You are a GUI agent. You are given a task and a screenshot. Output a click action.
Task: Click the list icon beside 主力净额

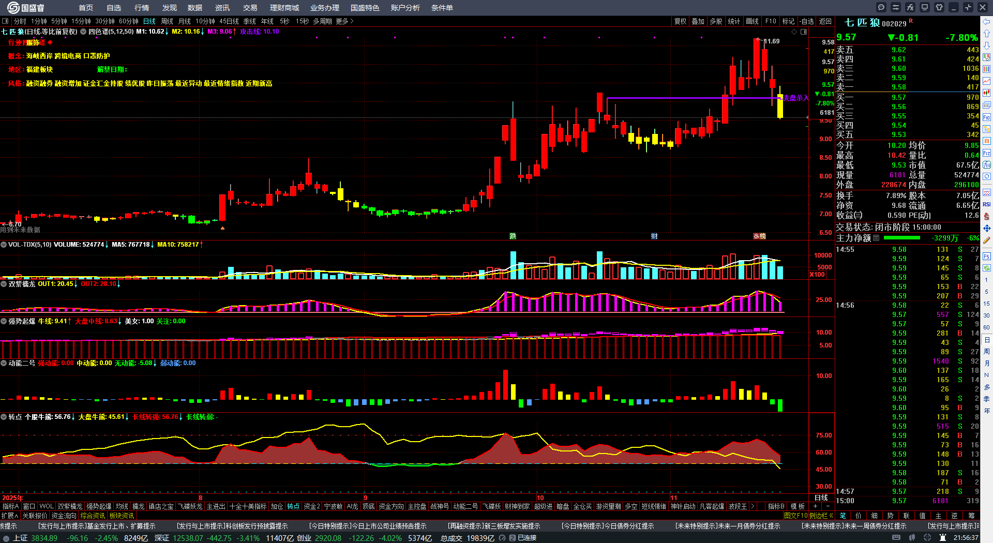coord(876,238)
